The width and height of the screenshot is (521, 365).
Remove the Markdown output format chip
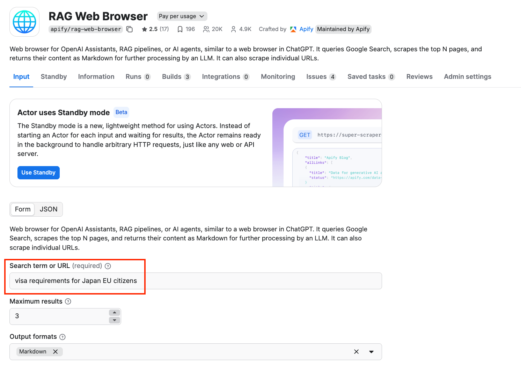[56, 352]
